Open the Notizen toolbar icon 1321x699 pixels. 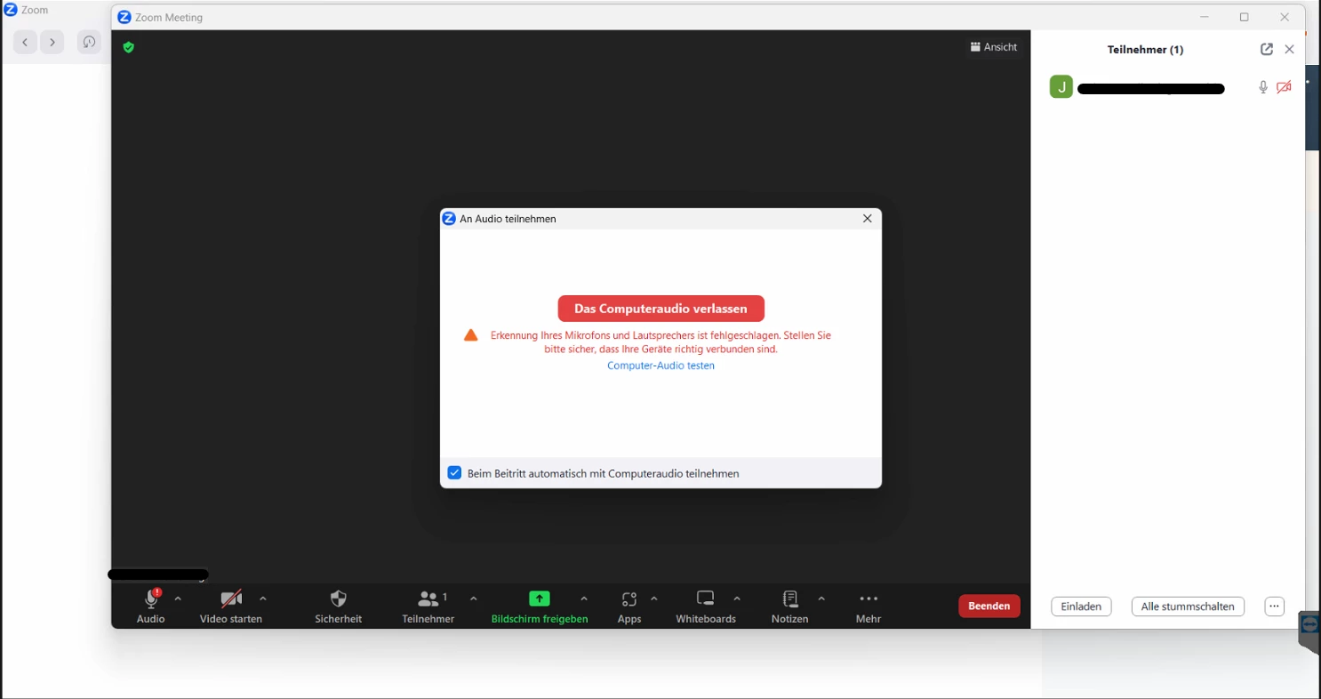click(x=790, y=599)
